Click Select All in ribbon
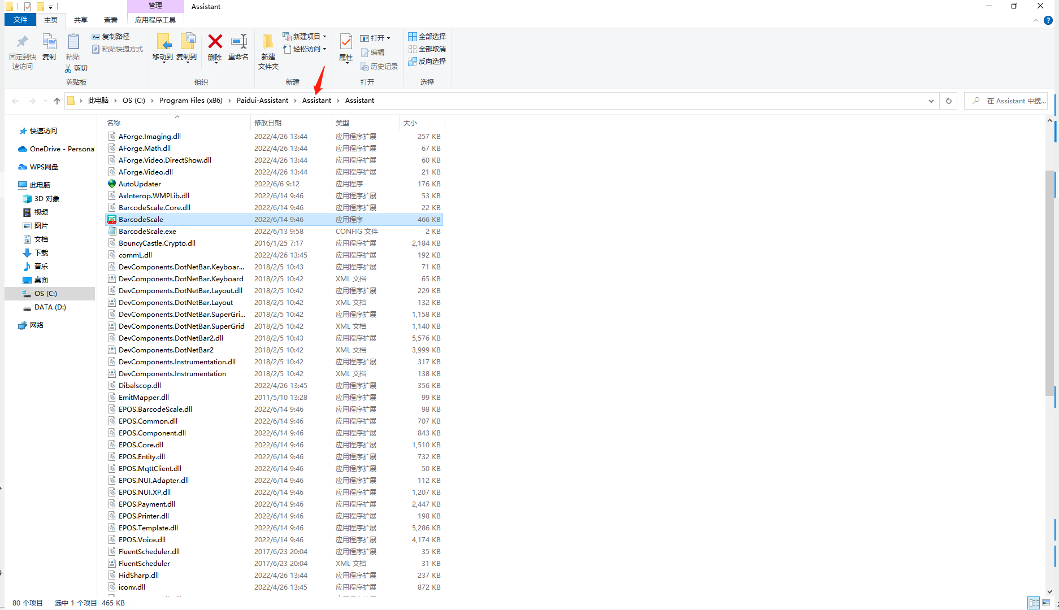The image size is (1059, 610). [427, 36]
